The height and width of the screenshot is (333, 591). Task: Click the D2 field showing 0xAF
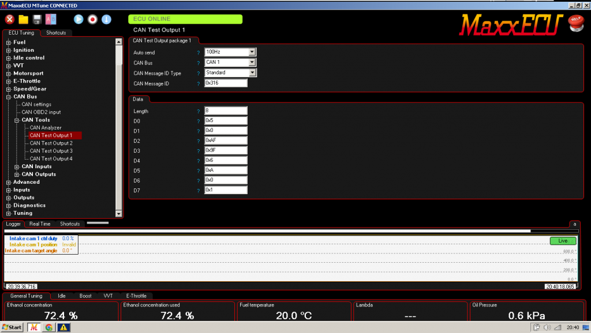tap(226, 141)
